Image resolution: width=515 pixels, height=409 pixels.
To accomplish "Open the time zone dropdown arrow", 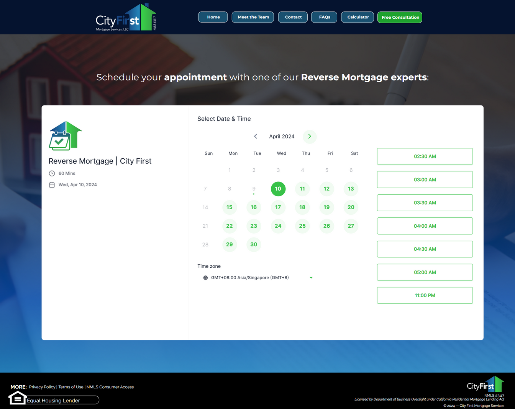I will pyautogui.click(x=311, y=278).
